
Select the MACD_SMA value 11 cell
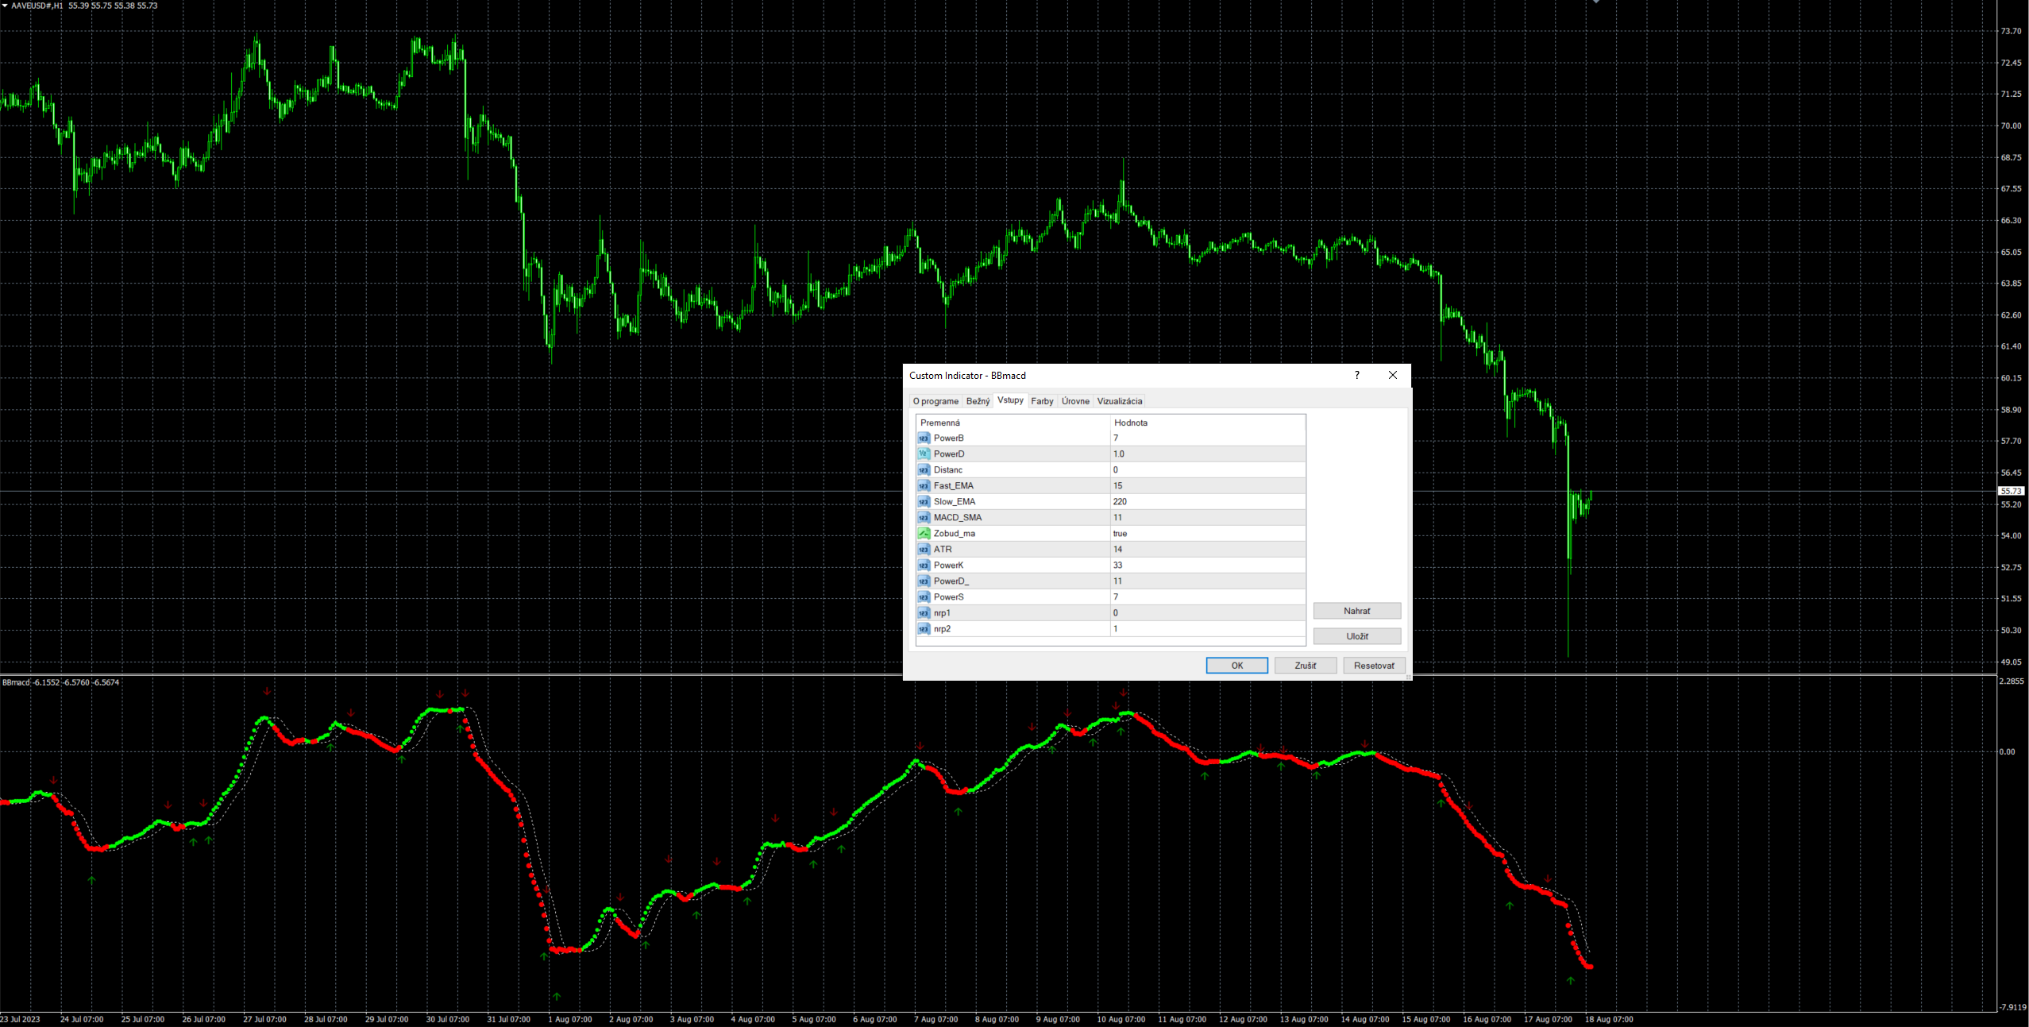pyautogui.click(x=1207, y=517)
